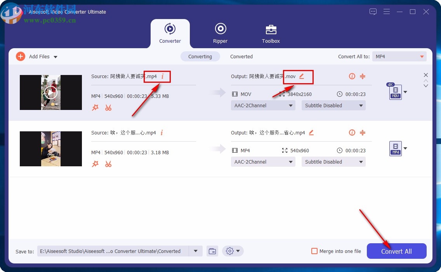Open the output folder icon near the save path
Screen dimensions: 441x272
pyautogui.click(x=212, y=251)
